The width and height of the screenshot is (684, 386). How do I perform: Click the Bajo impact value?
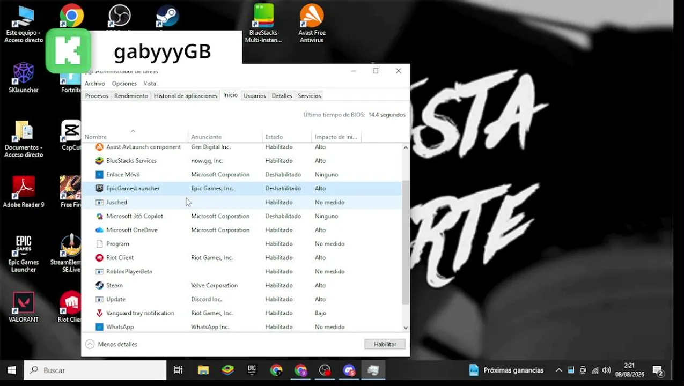tap(320, 313)
